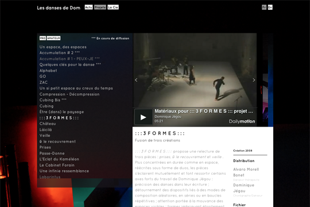This screenshot has width=310, height=207.
Task: Click subtitle Fusion de trois créations
Action: point(157,140)
